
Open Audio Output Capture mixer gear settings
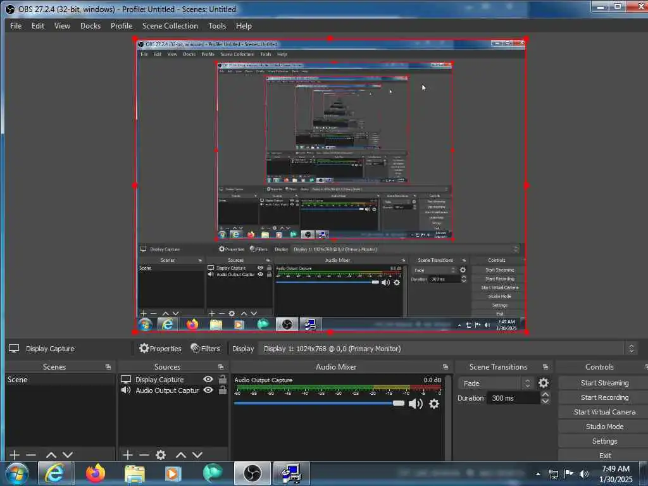[x=434, y=404]
